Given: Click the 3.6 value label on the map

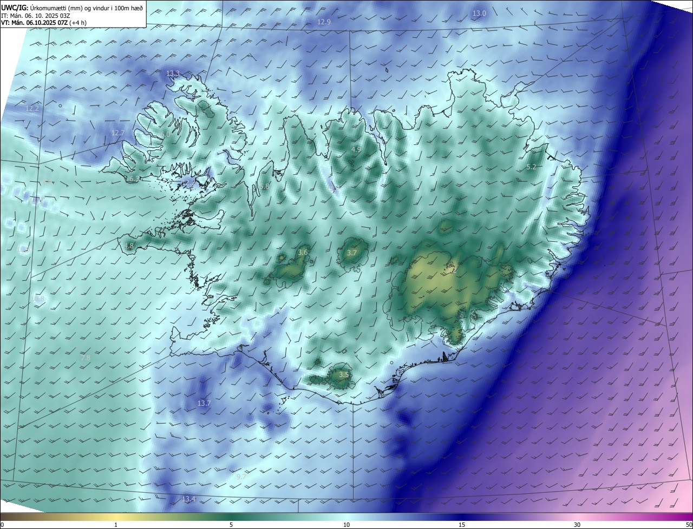Looking at the screenshot, I should 303,253.
